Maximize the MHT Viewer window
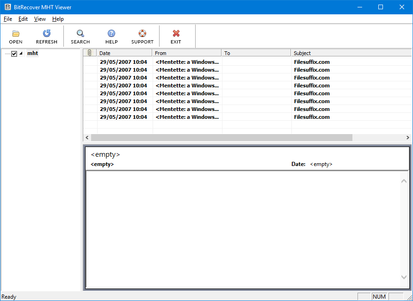Viewport: 413px width, 301px height. (x=381, y=7)
